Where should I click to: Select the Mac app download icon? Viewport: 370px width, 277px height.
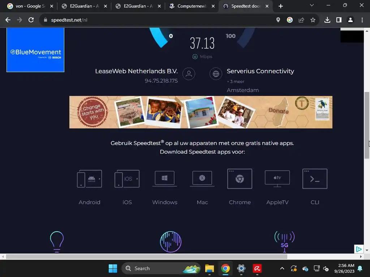[x=202, y=179]
